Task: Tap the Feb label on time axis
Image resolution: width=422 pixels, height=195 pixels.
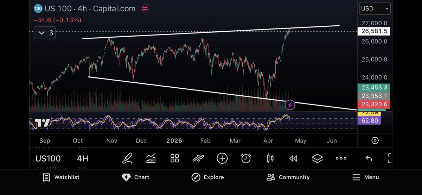Action: pyautogui.click(x=205, y=141)
